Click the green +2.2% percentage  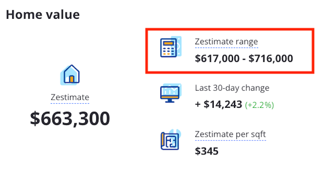pos(259,105)
